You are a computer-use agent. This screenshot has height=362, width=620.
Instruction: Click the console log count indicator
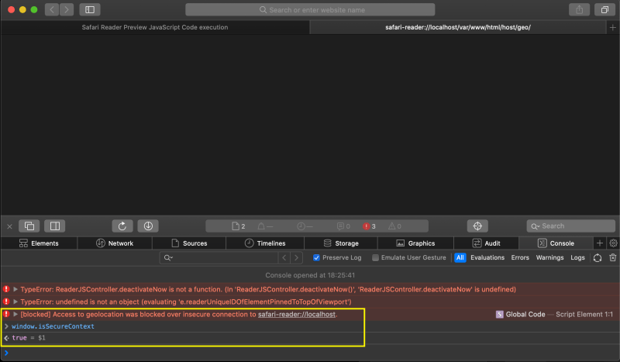(343, 226)
